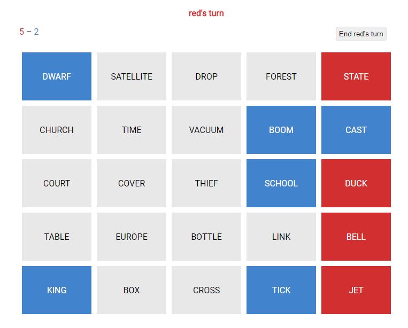
Task: Click the blue KING card
Action: (57, 290)
